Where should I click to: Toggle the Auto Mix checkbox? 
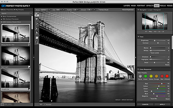point(150,99)
